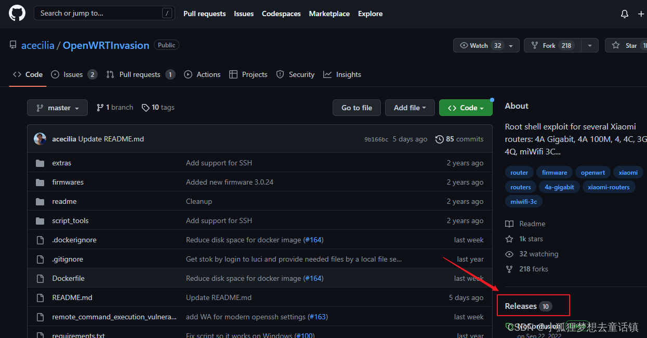Open Codespaces in top navigation
The width and height of the screenshot is (647, 338).
pyautogui.click(x=281, y=14)
